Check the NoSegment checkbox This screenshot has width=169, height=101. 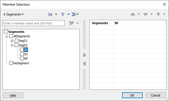(11, 63)
